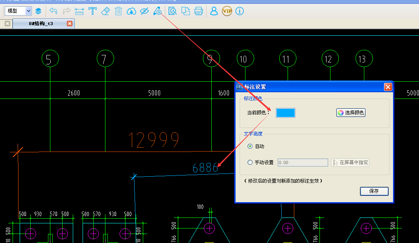Image resolution: width=419 pixels, height=243 pixels.
Task: Switch to the 8#结构_t3 drawing tab
Action: pos(41,24)
